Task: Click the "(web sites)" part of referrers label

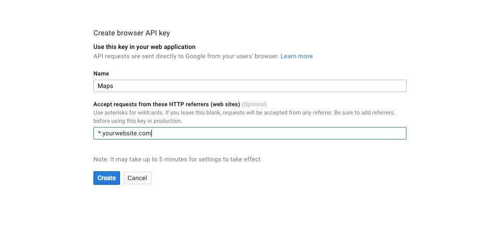Action: coord(225,104)
